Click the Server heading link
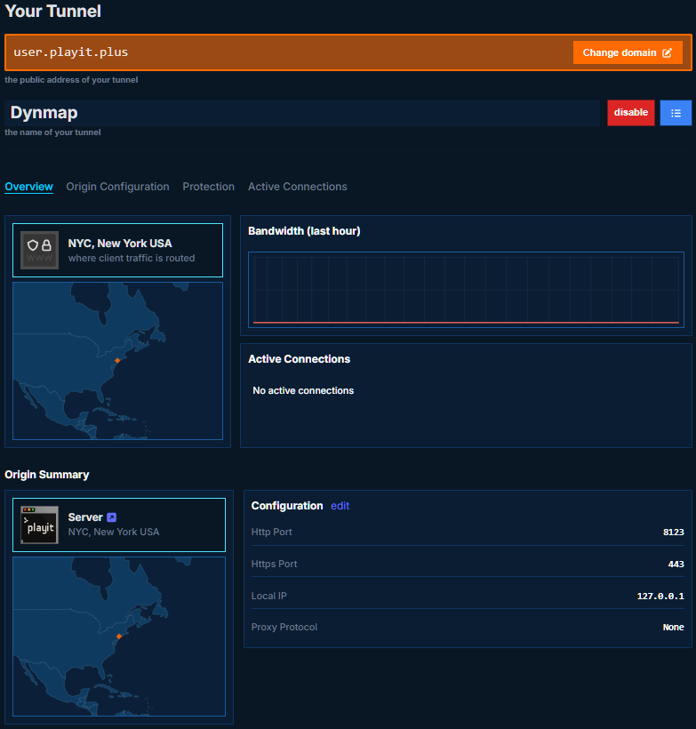This screenshot has width=696, height=729. (85, 517)
